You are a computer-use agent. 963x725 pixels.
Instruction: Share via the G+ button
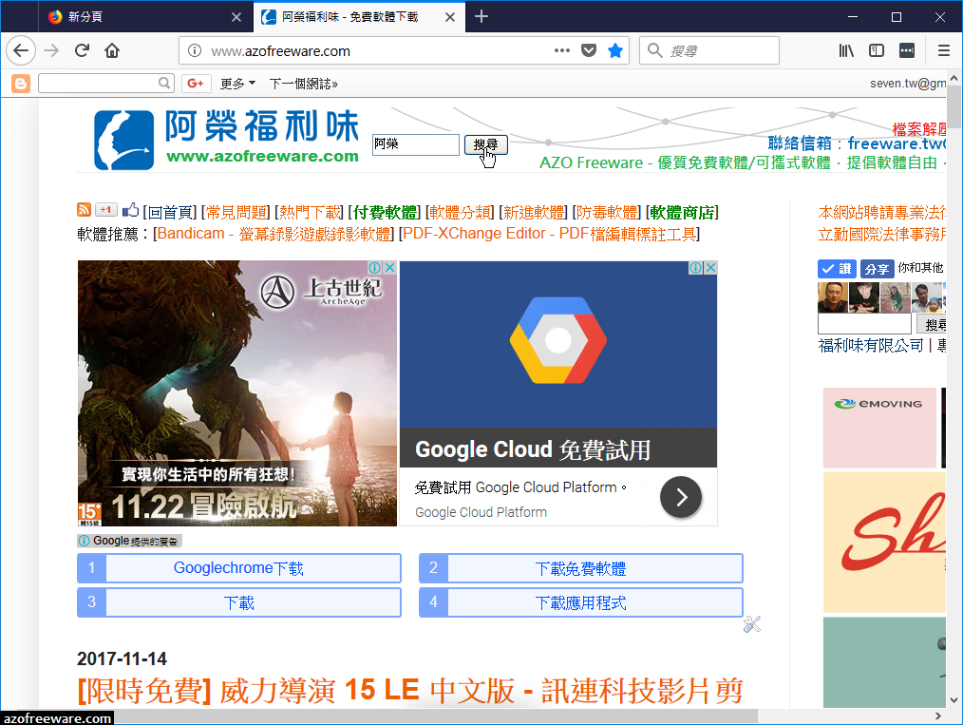point(196,83)
